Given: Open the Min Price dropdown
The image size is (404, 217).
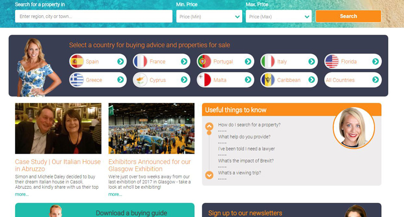Looking at the screenshot, I should click(x=209, y=17).
